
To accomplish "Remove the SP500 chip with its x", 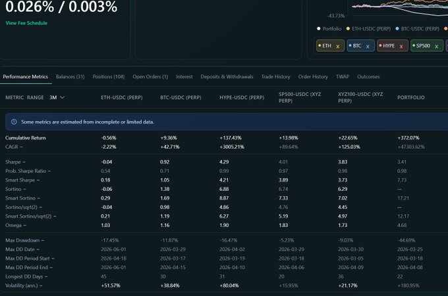I will (437, 46).
